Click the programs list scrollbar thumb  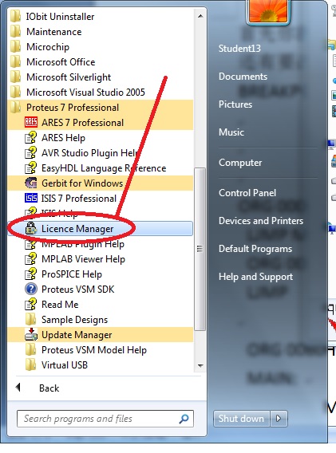pyautogui.click(x=200, y=249)
